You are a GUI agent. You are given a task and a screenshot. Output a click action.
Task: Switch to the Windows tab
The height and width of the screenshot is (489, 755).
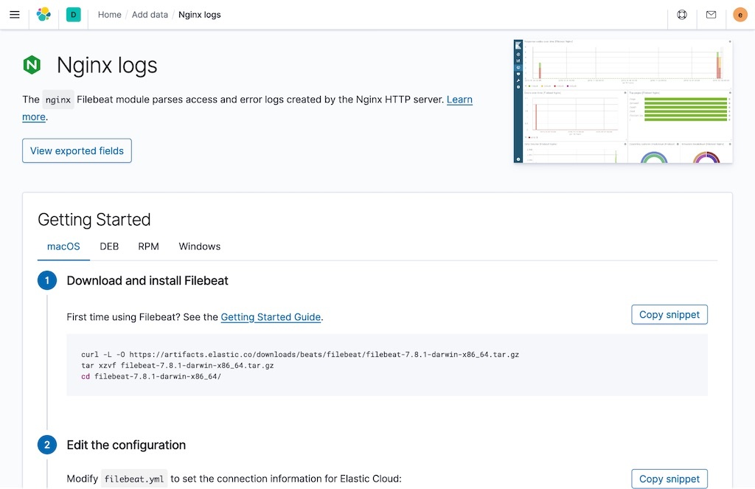pyautogui.click(x=199, y=246)
